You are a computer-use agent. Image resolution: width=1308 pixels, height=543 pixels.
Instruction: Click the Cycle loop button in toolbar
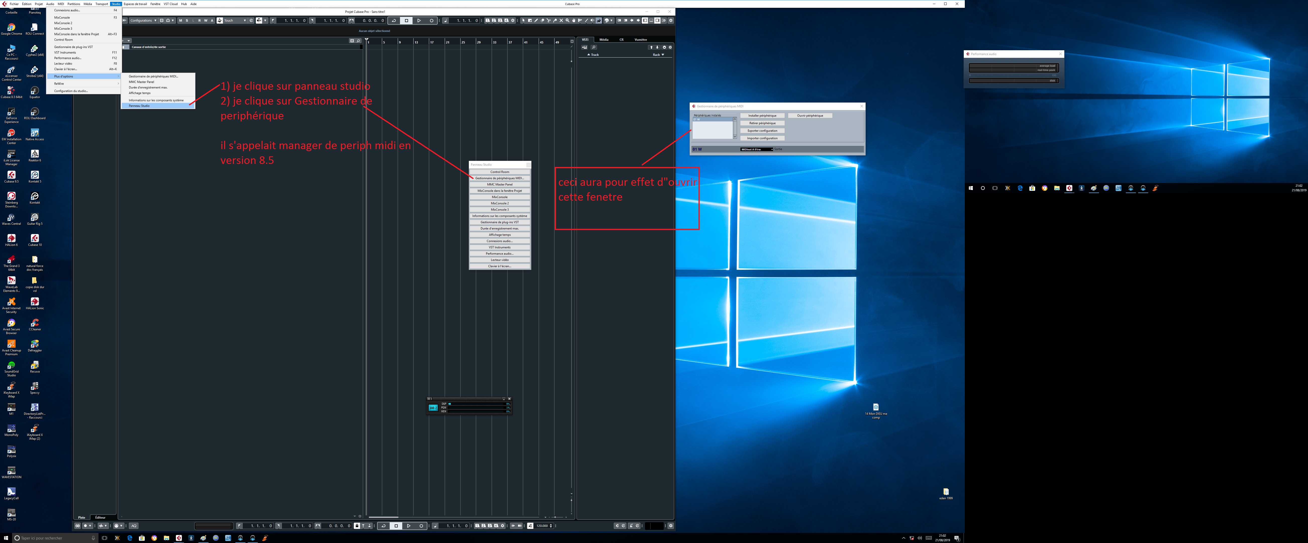pos(393,20)
